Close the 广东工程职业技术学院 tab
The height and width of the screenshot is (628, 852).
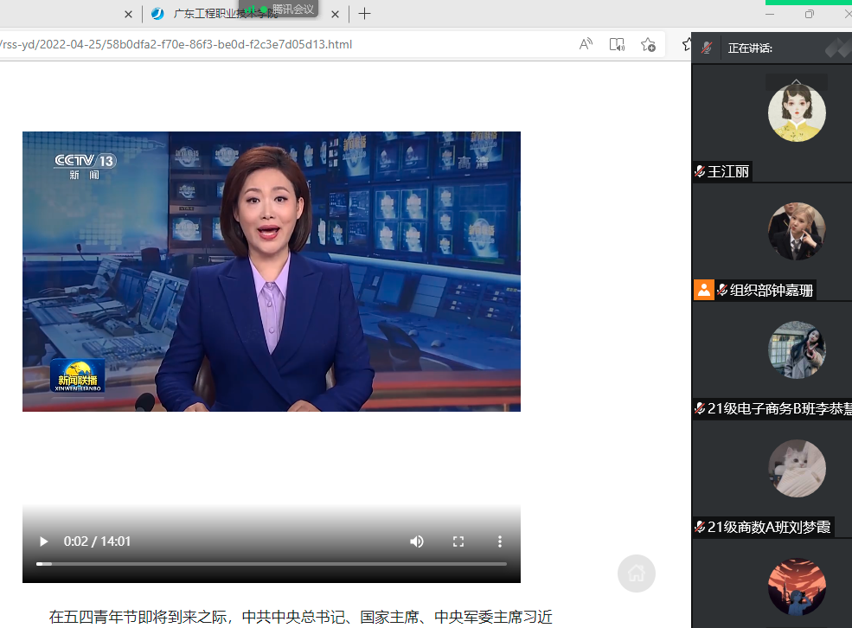click(x=335, y=14)
